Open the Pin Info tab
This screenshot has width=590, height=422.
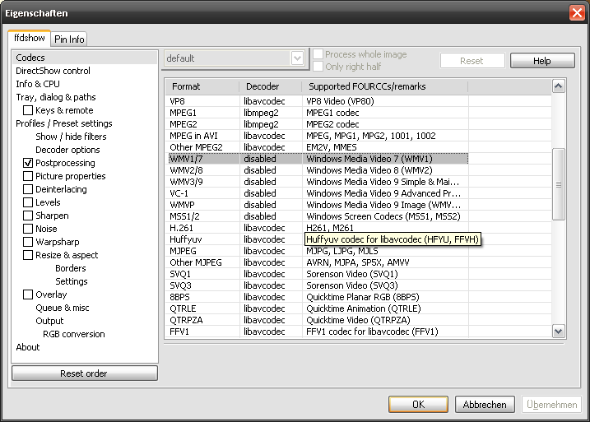(x=69, y=39)
